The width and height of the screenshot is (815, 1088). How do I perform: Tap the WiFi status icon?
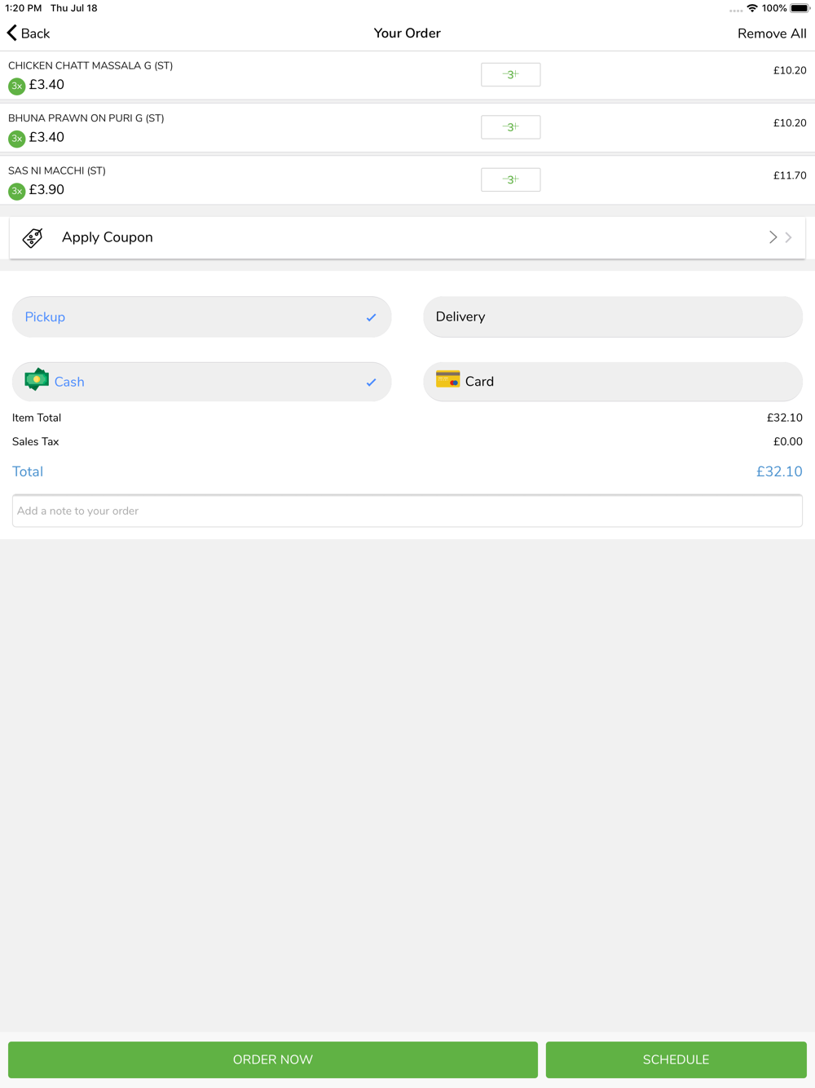(751, 8)
